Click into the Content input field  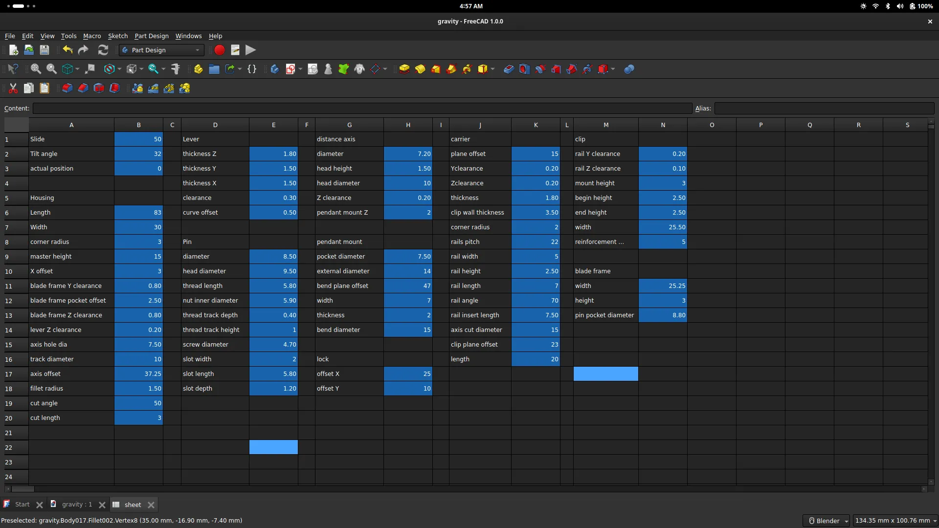tap(362, 108)
